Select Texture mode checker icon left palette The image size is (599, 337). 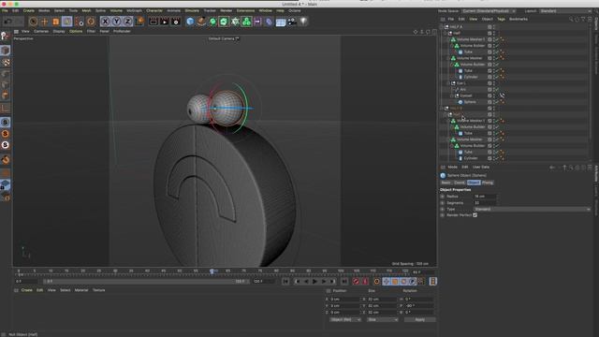click(x=6, y=62)
